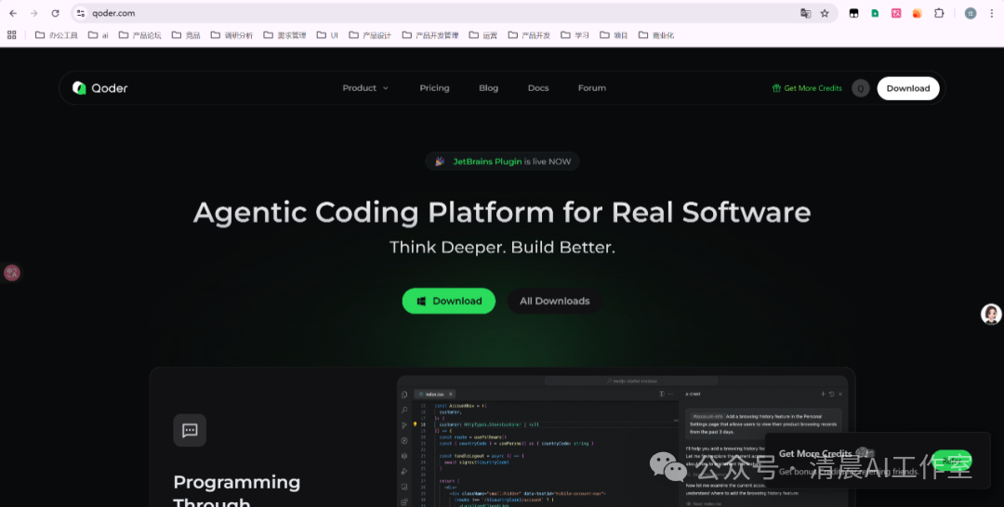Click the chat bubble icon in feature card
The image size is (1004, 507).
pyautogui.click(x=190, y=430)
